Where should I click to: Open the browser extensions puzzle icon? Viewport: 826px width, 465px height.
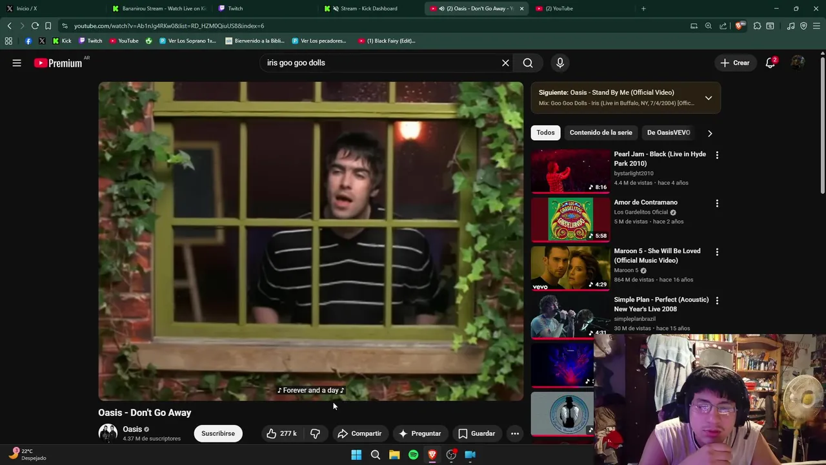click(758, 26)
